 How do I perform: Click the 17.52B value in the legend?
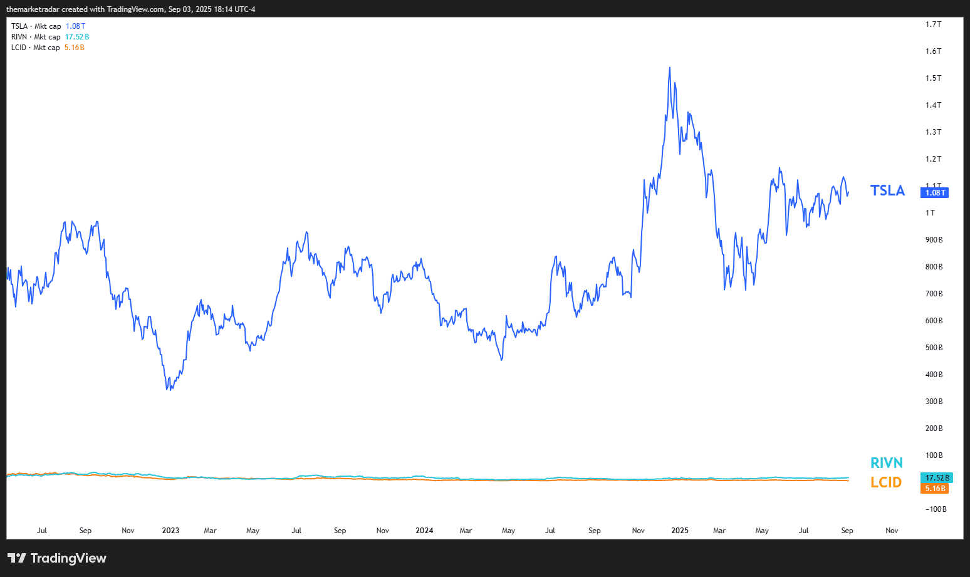(77, 37)
